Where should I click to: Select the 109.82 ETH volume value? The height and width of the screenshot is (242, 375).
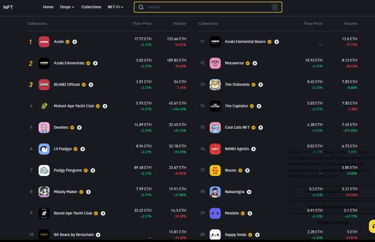pyautogui.click(x=177, y=60)
